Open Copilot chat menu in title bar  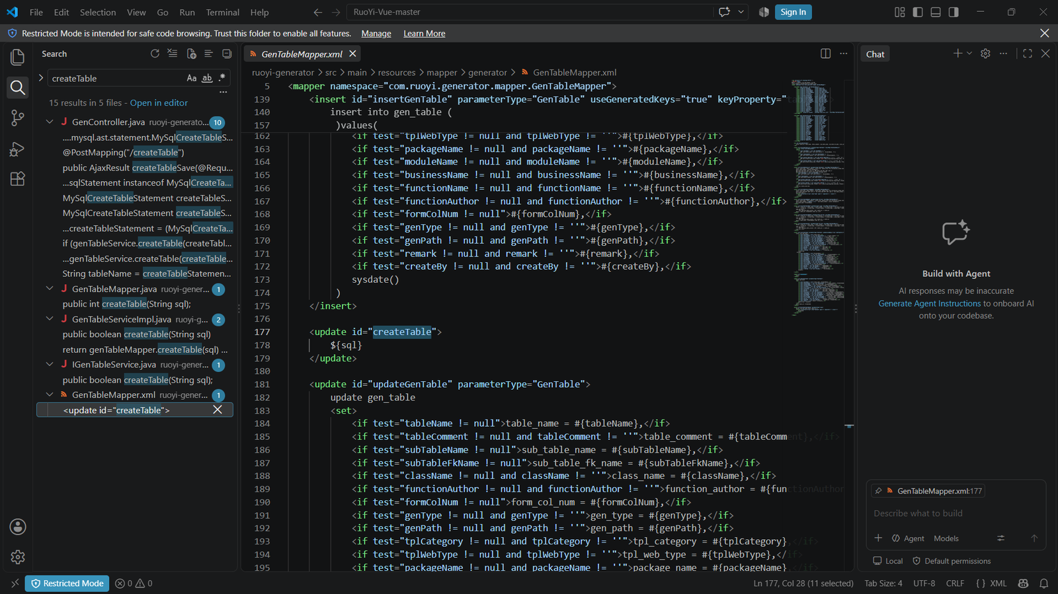(x=724, y=12)
